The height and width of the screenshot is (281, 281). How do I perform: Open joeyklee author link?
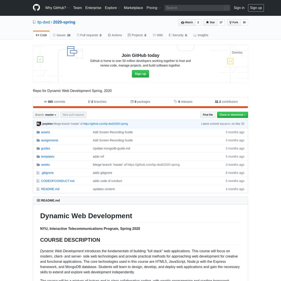[47, 124]
